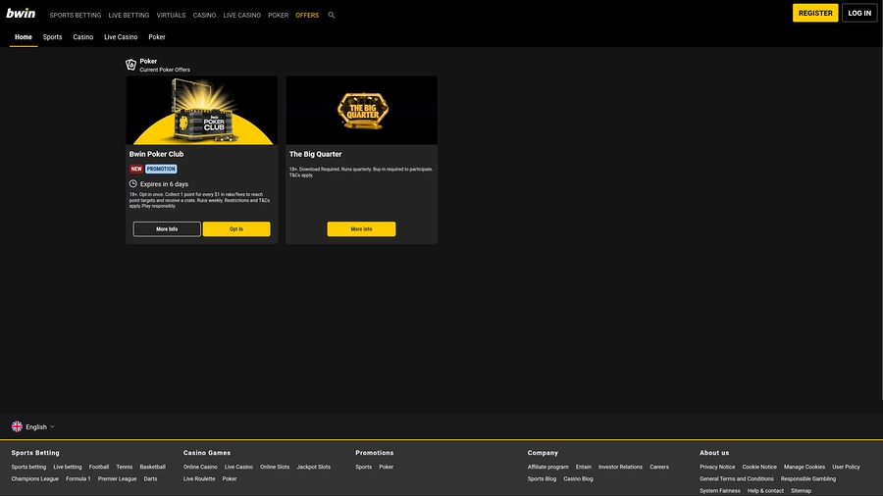Open The Big Quarter banner image
Image resolution: width=883 pixels, height=496 pixels.
361,110
